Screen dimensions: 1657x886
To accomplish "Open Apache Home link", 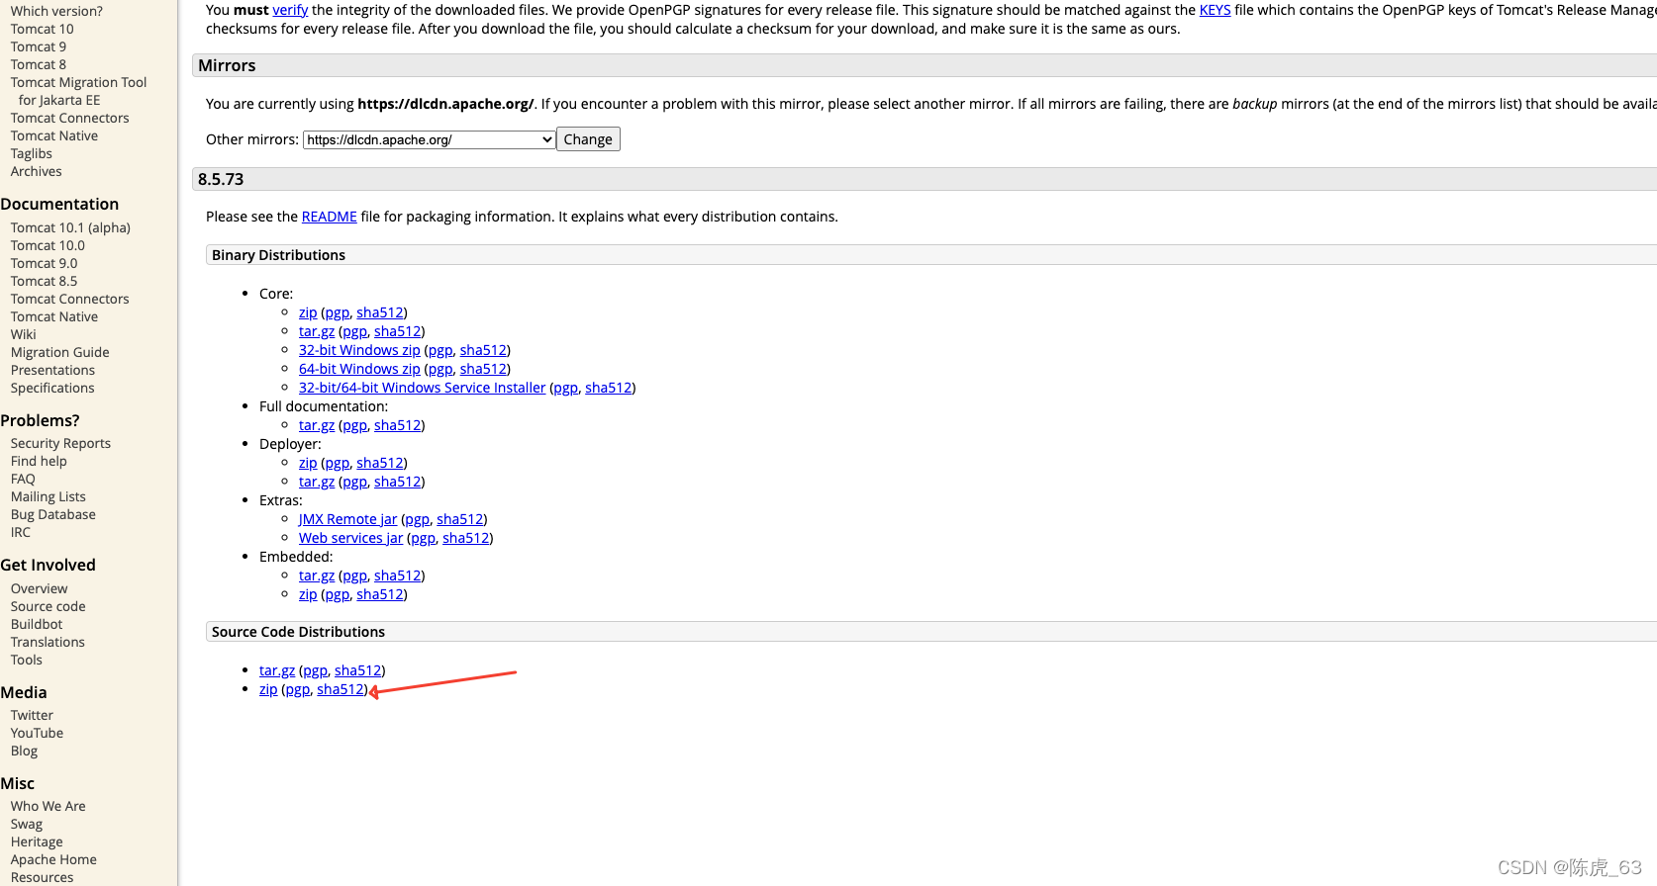I will click(x=53, y=859).
